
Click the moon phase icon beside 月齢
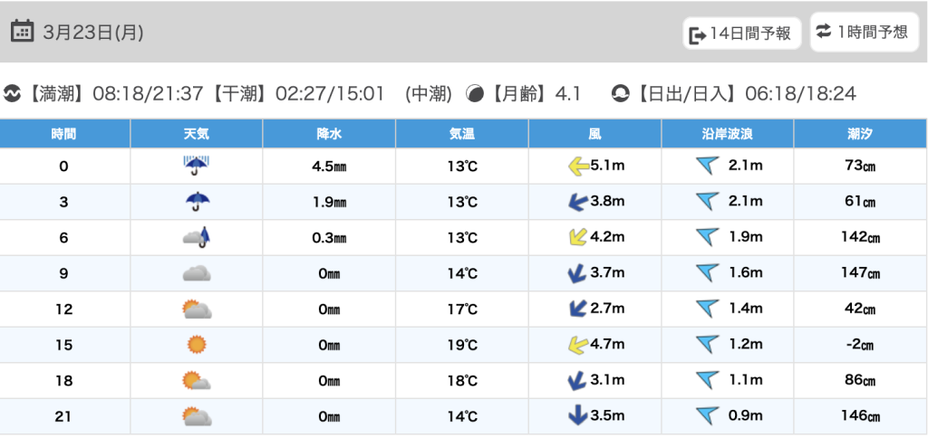point(475,93)
